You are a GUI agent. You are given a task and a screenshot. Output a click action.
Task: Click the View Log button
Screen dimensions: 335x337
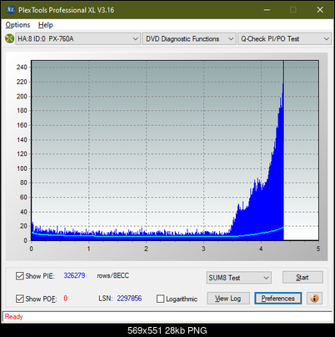[x=228, y=299]
